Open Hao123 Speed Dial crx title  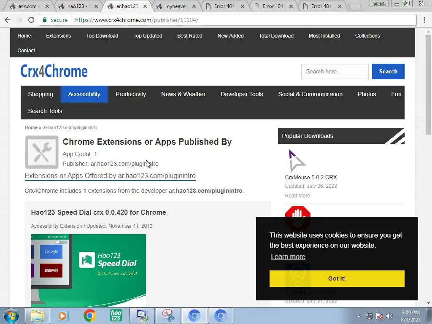pyautogui.click(x=98, y=213)
